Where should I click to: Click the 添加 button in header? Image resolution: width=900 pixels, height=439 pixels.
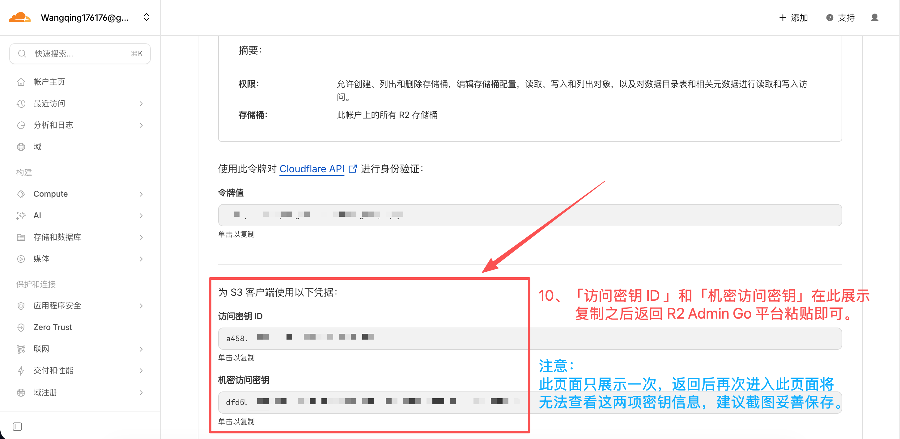(x=793, y=18)
